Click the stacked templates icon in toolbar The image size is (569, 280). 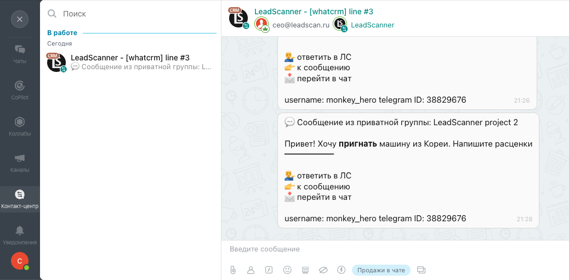click(x=305, y=270)
